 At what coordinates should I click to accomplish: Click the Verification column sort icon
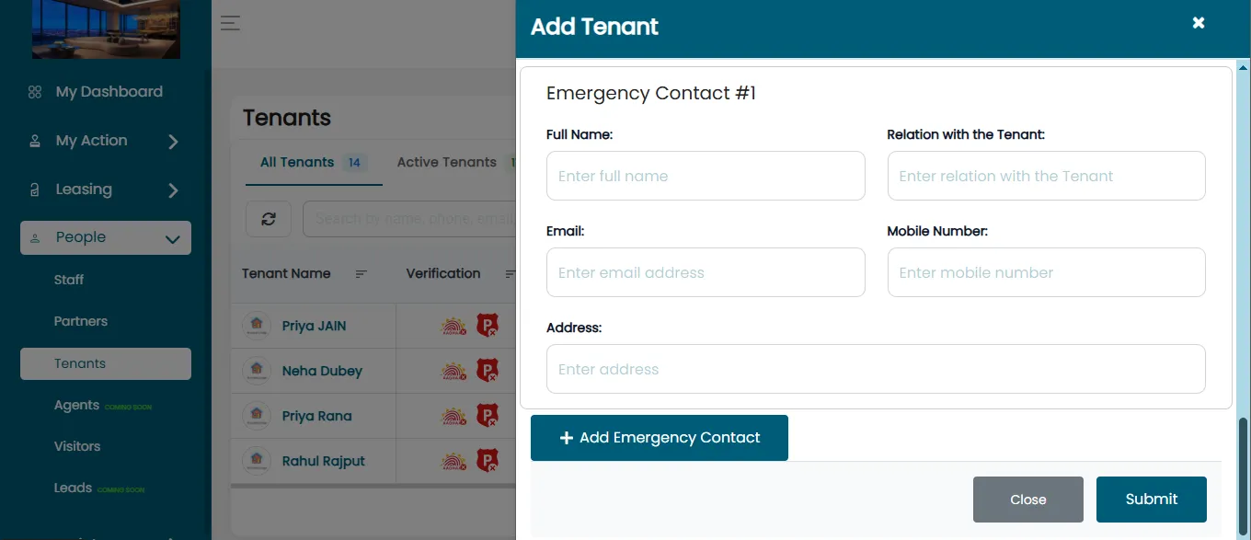[511, 274]
